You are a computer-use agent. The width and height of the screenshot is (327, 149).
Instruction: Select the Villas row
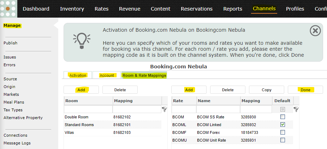[113, 132]
